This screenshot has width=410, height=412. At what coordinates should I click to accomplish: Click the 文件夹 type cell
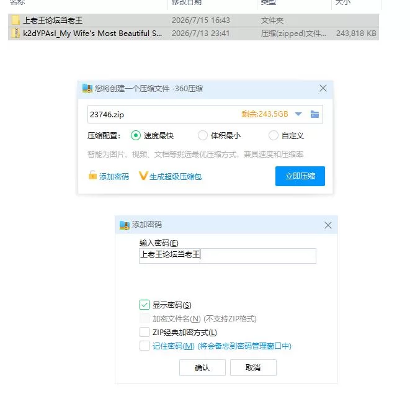272,20
